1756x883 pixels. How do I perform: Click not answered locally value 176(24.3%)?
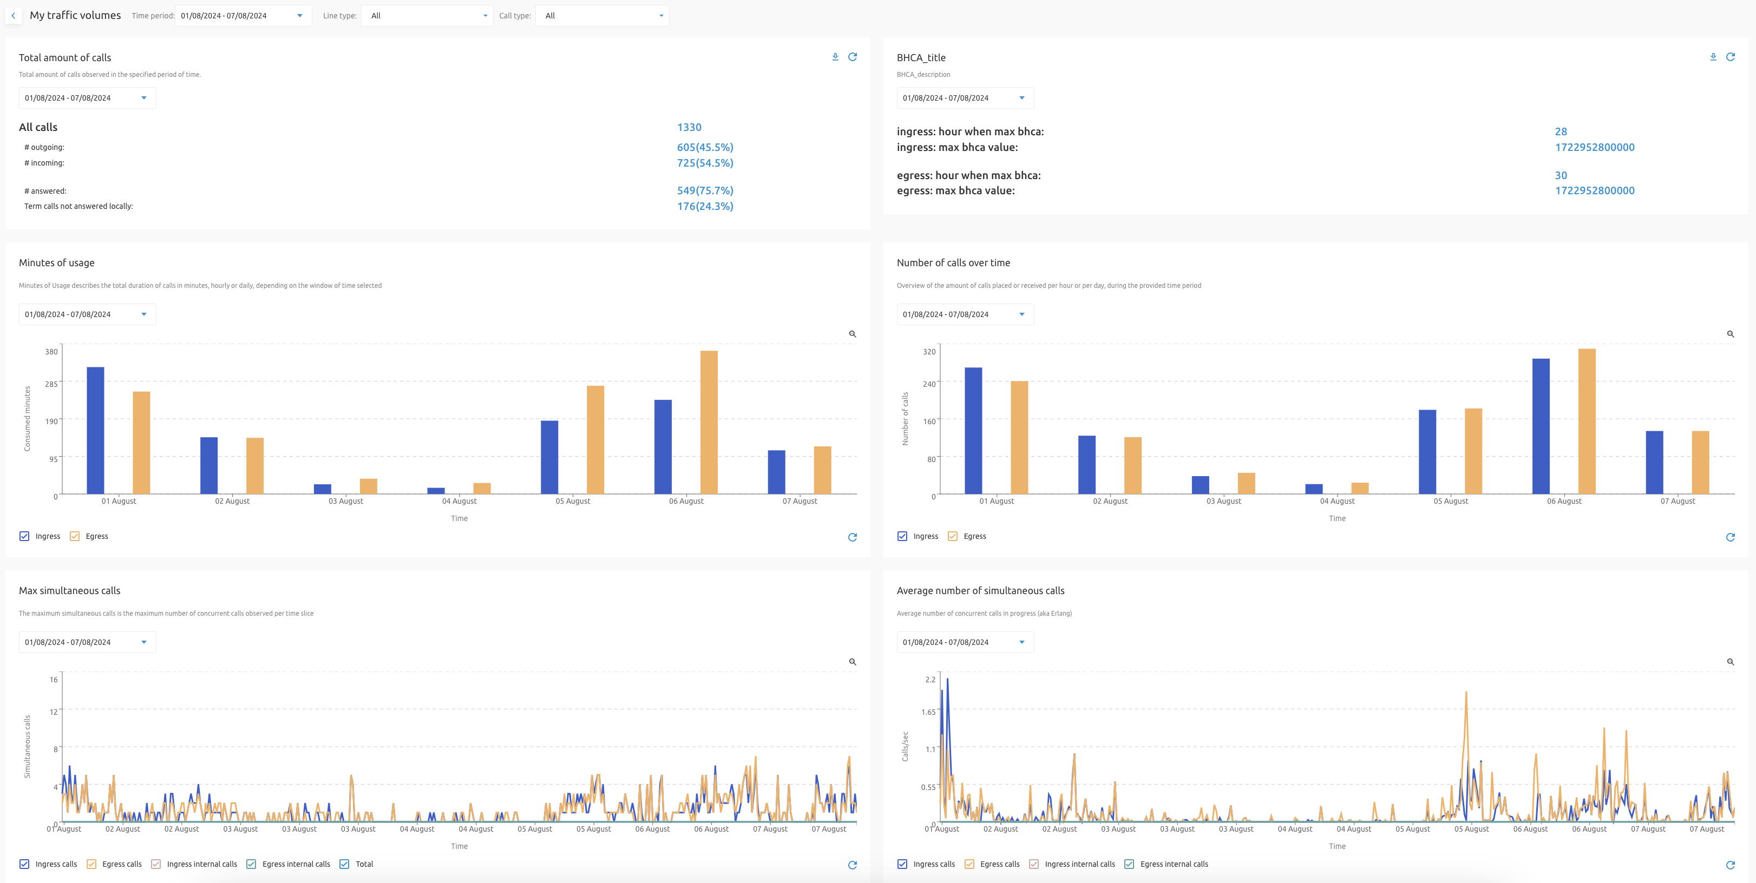[x=705, y=207]
